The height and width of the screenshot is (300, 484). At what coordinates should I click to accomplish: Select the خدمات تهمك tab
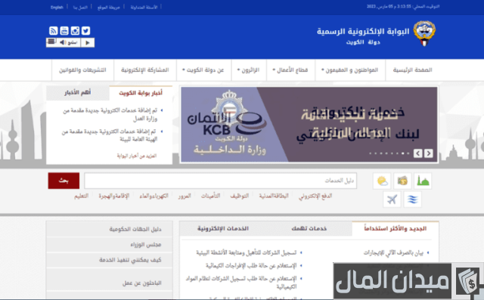(x=309, y=228)
